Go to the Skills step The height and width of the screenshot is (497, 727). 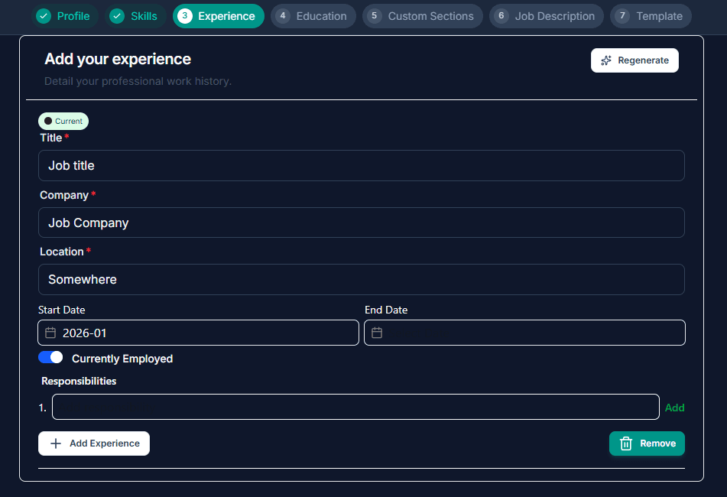(135, 16)
